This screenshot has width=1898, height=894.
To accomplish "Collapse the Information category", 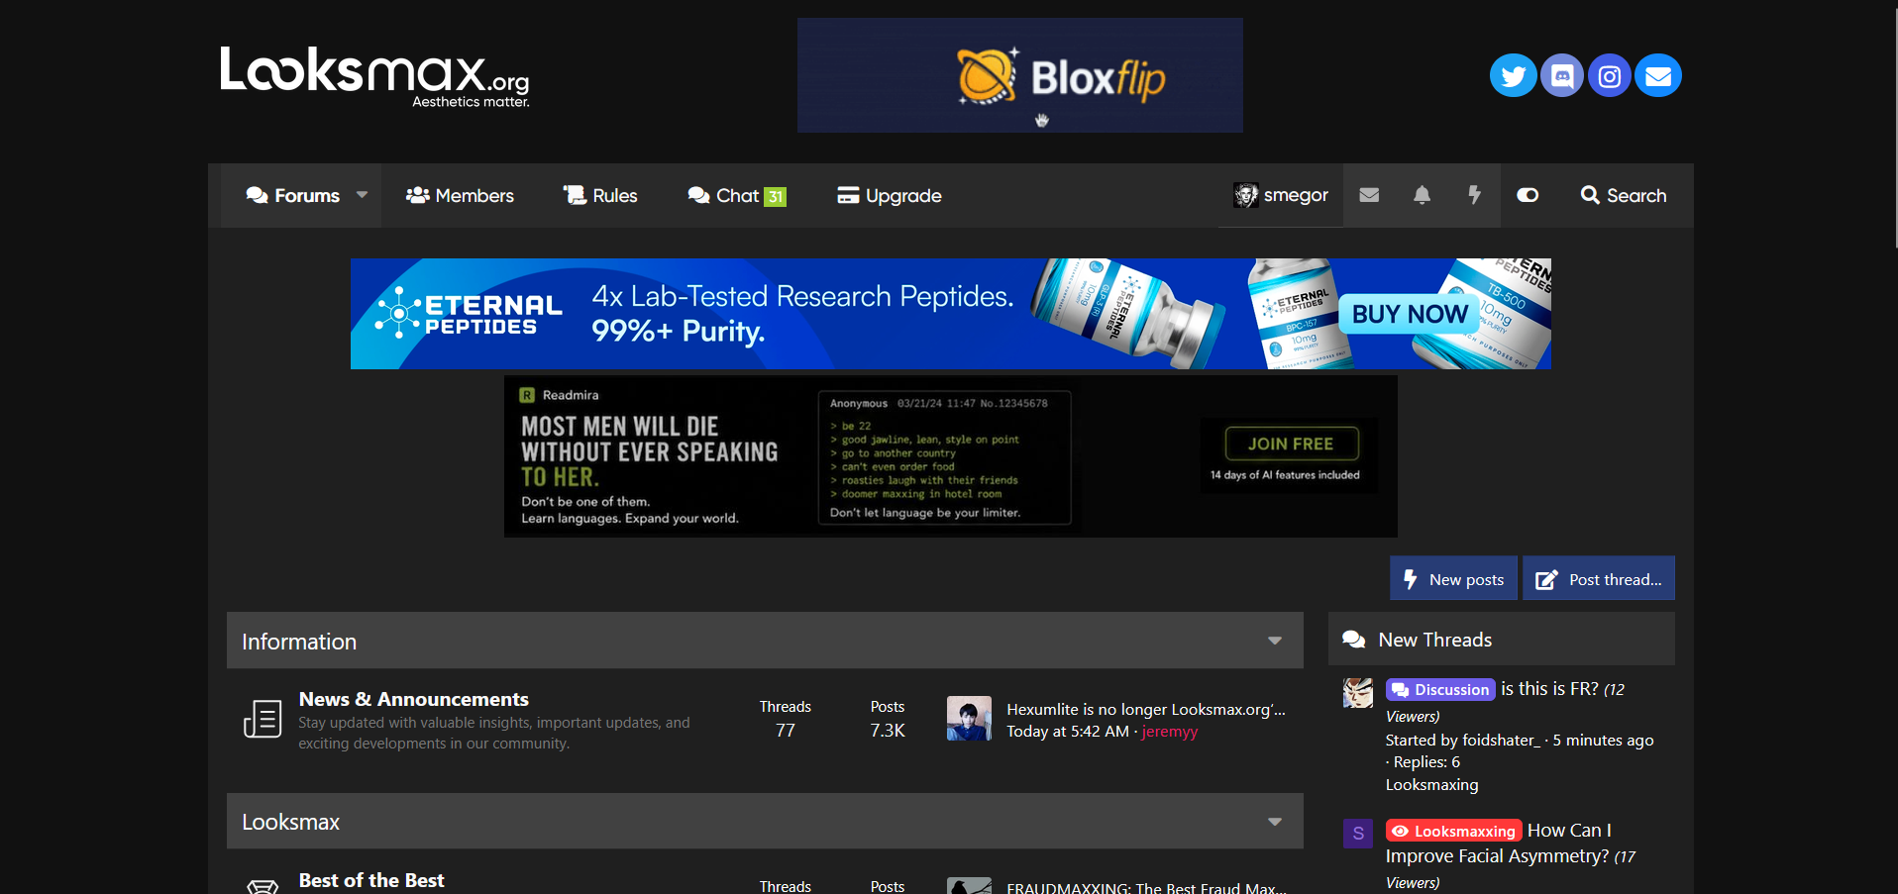I will click(1275, 641).
